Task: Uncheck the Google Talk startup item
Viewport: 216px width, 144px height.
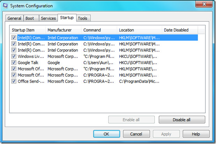Action: 14,62
